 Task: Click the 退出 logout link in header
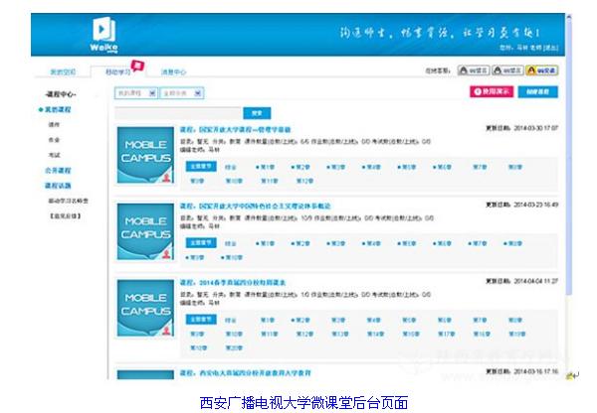pyautogui.click(x=550, y=48)
